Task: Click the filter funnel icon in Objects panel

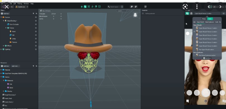Action: click(33, 13)
